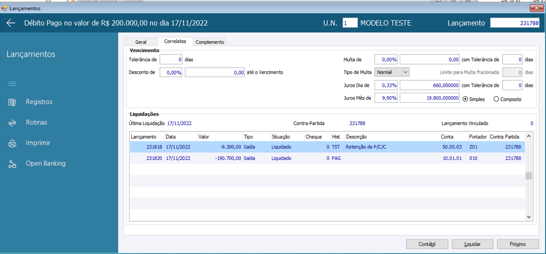Select the Composto interest radio button
Viewport: 546px width, 254px height.
(496, 99)
